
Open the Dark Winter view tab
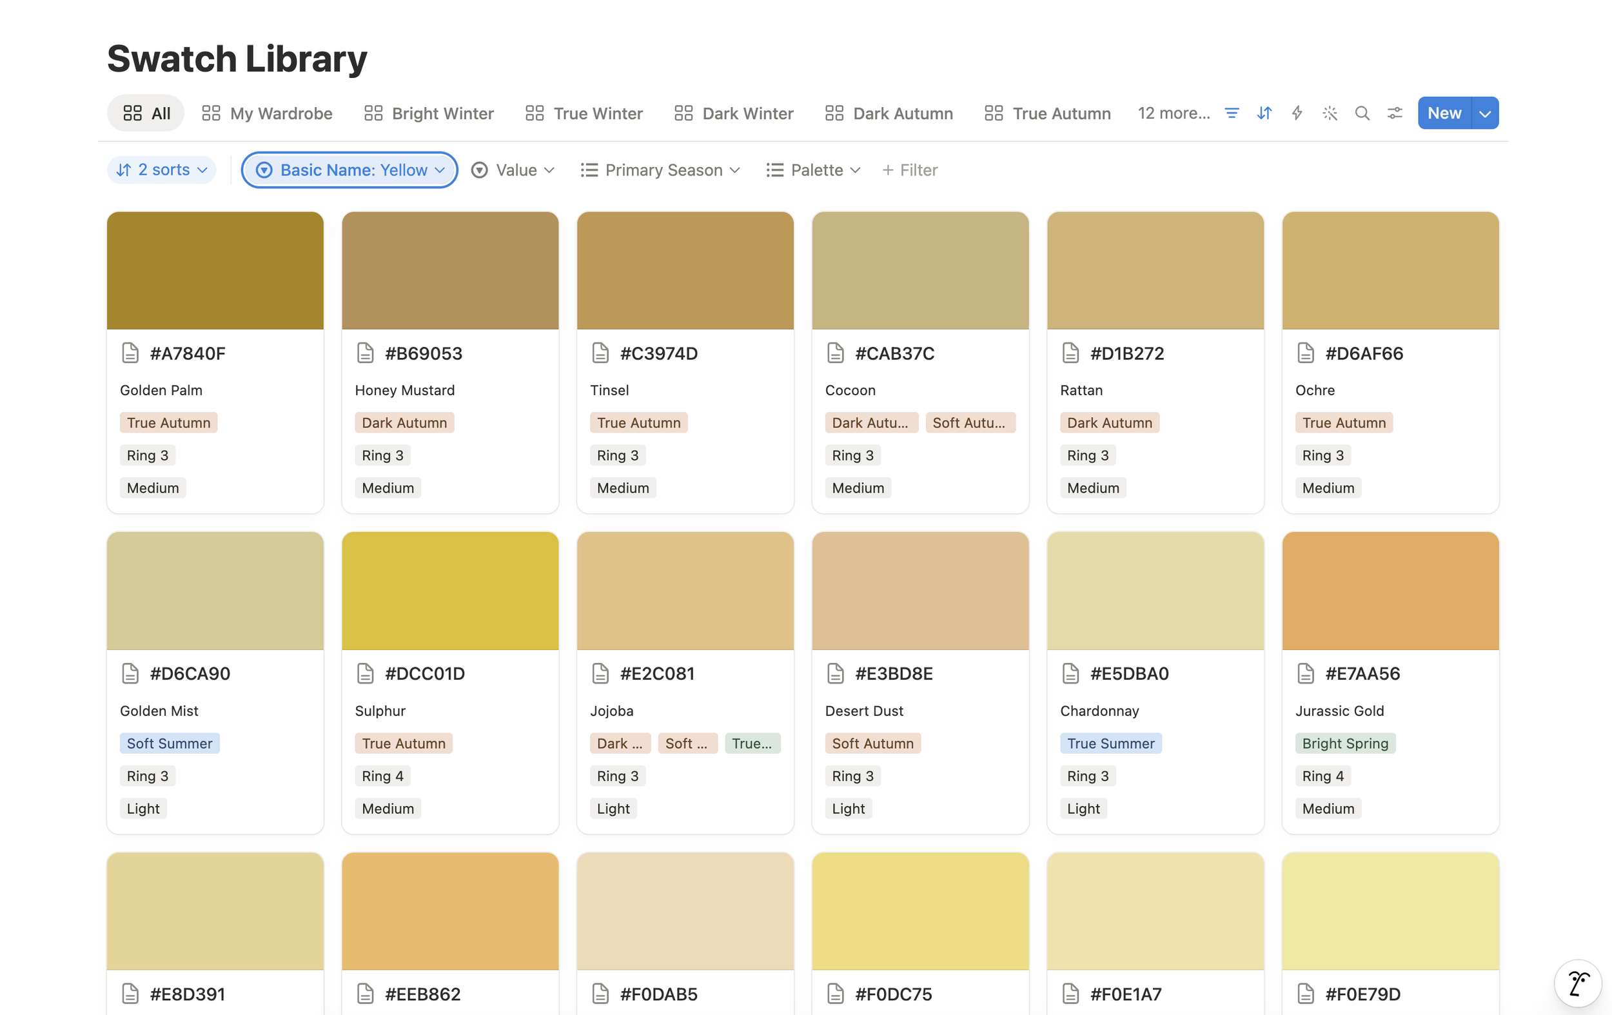(x=734, y=113)
